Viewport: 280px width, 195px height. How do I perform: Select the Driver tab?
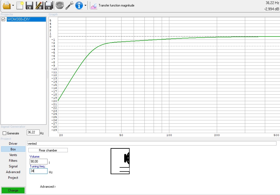pyautogui.click(x=13, y=144)
